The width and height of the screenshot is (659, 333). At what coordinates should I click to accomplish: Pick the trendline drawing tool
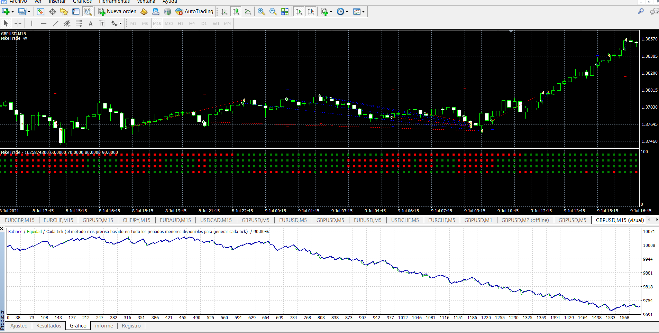coord(55,24)
